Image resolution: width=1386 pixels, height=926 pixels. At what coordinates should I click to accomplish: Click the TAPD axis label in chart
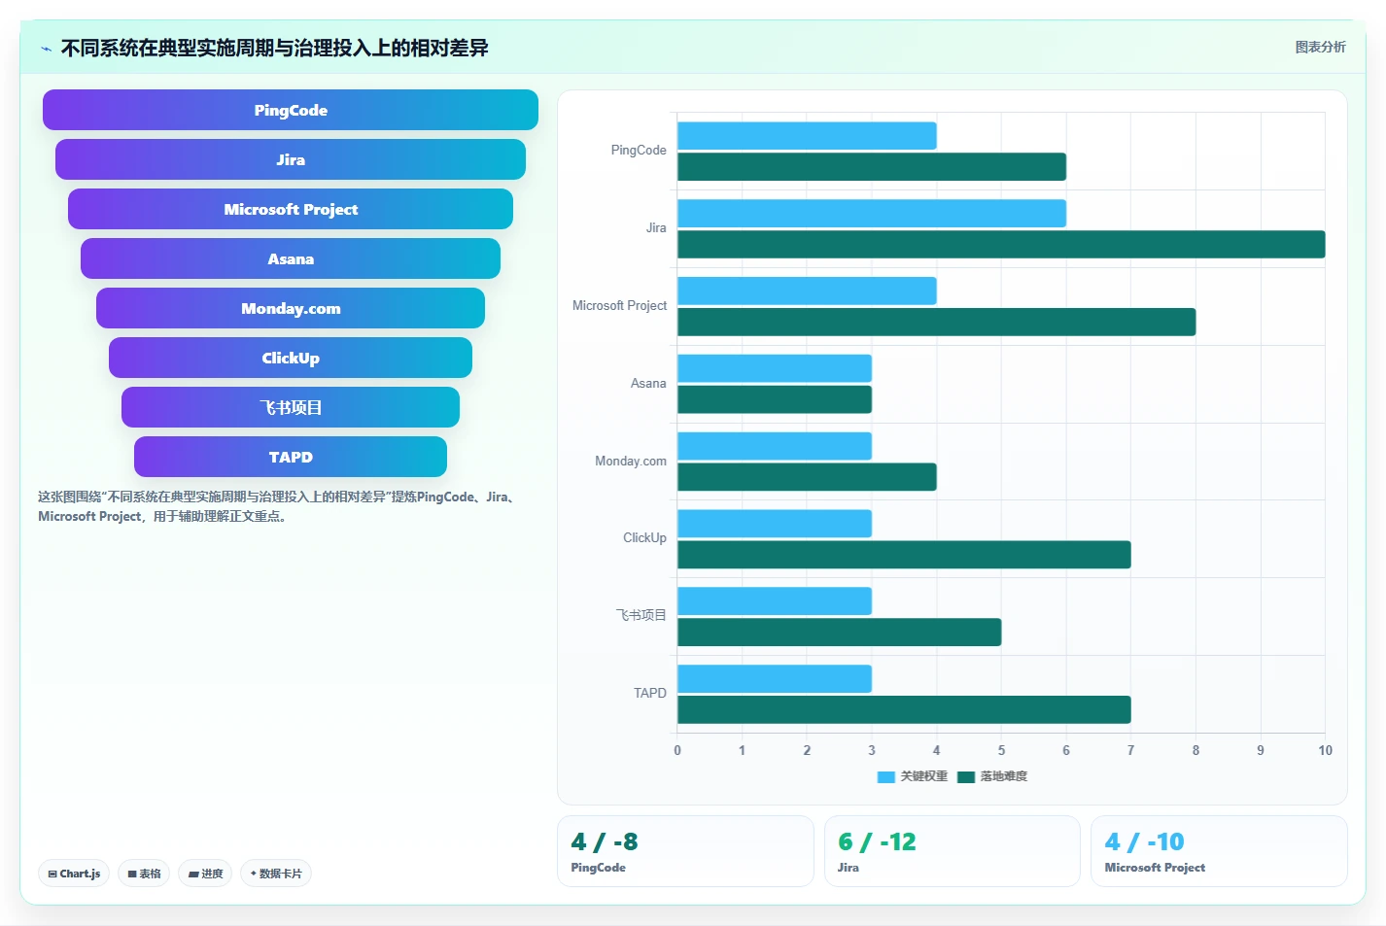[x=650, y=694]
